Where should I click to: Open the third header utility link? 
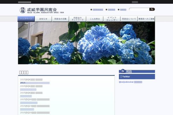coord(123,10)
